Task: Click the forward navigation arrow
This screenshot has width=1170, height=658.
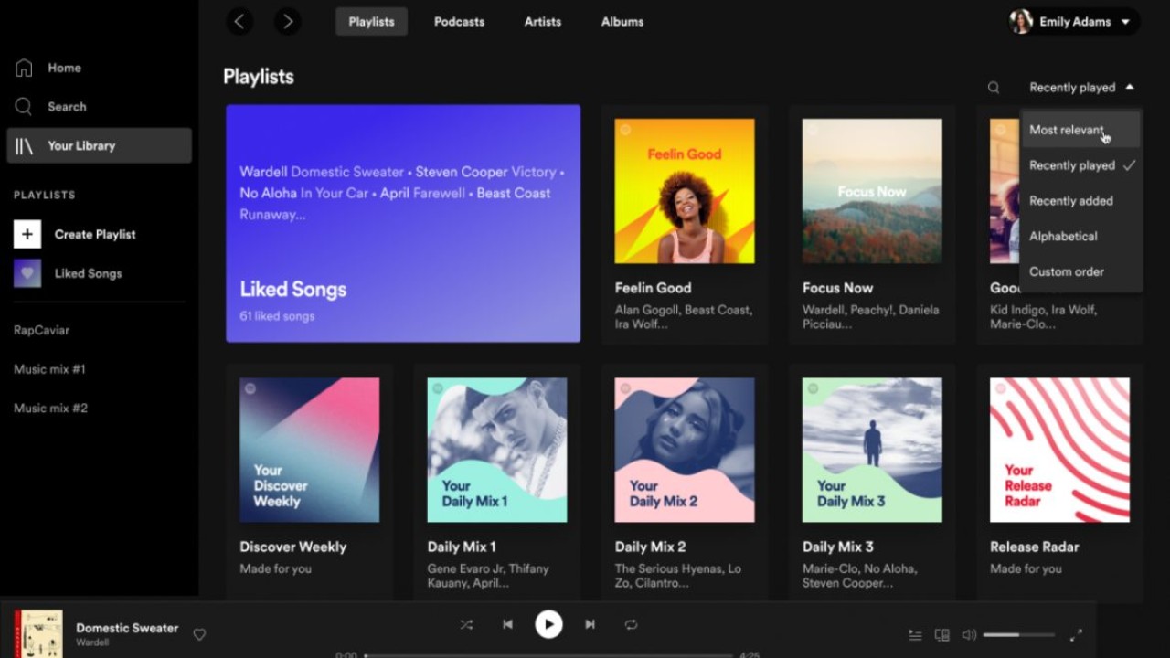Action: point(288,21)
